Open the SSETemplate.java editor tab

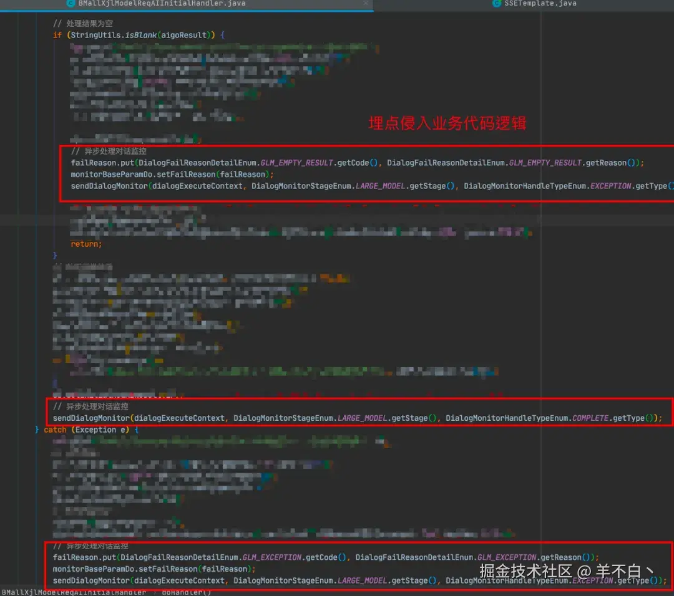point(540,4)
